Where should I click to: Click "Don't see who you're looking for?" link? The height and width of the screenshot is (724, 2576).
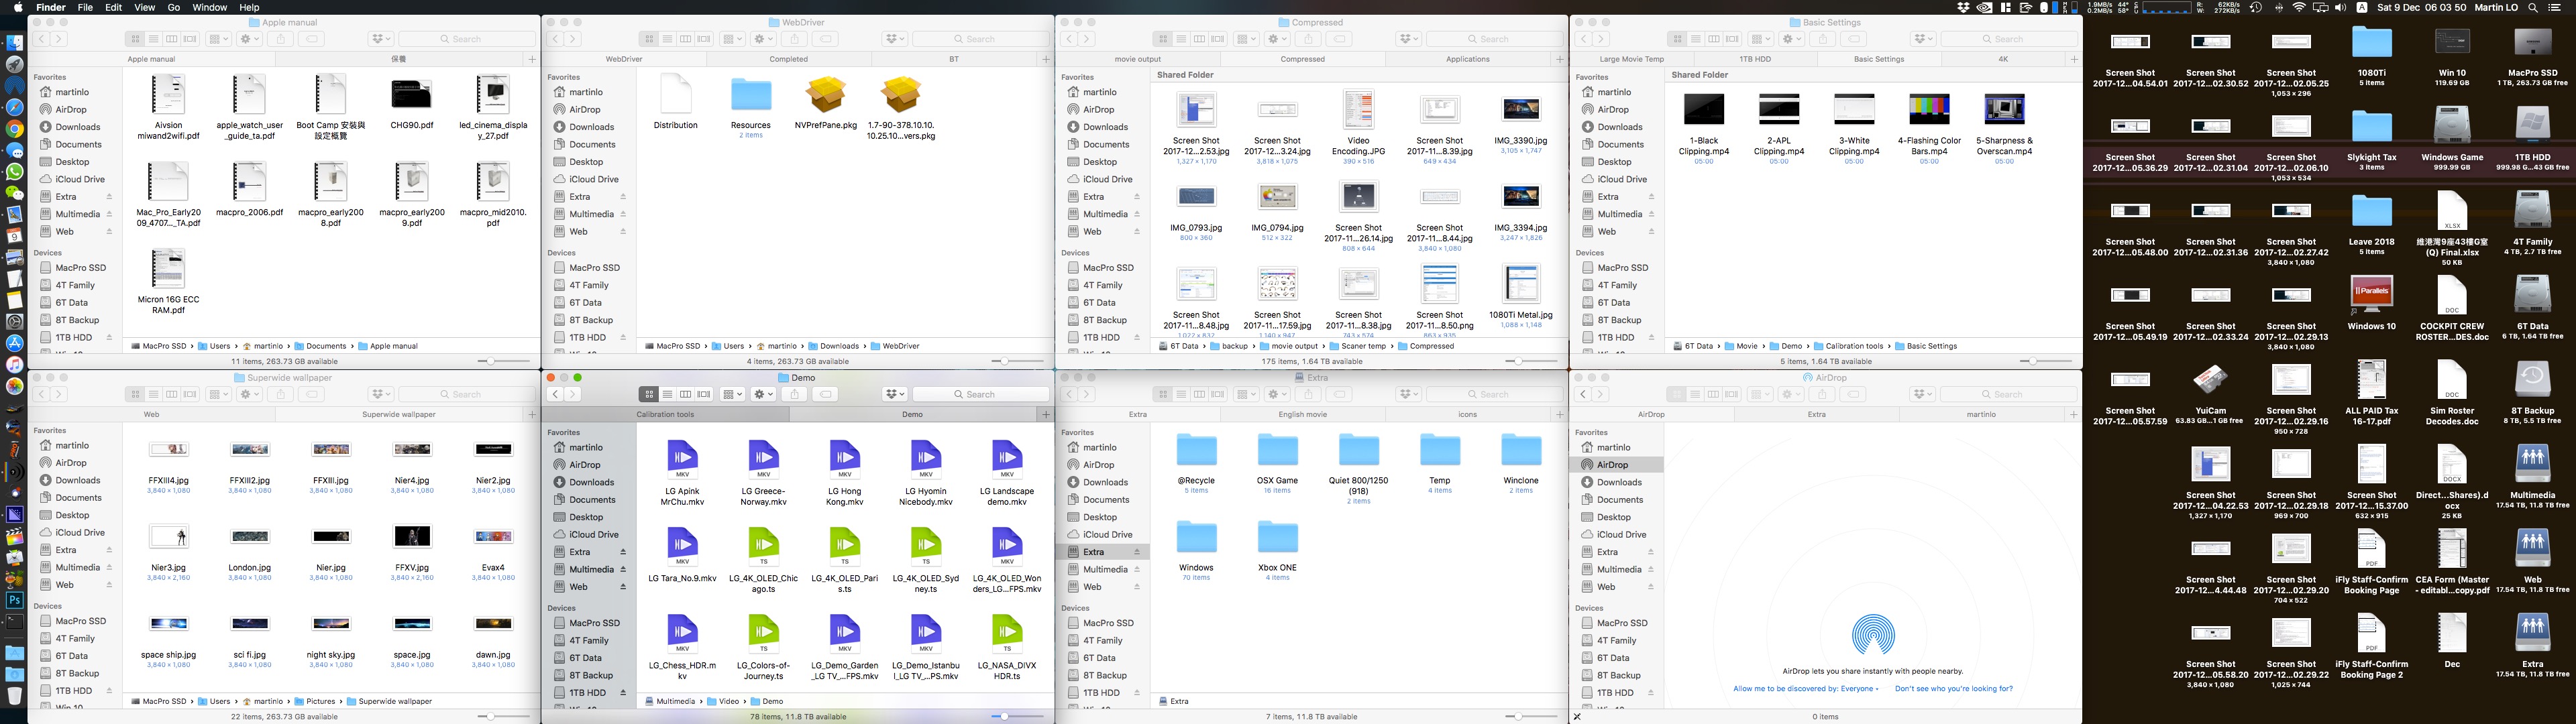pos(1953,688)
